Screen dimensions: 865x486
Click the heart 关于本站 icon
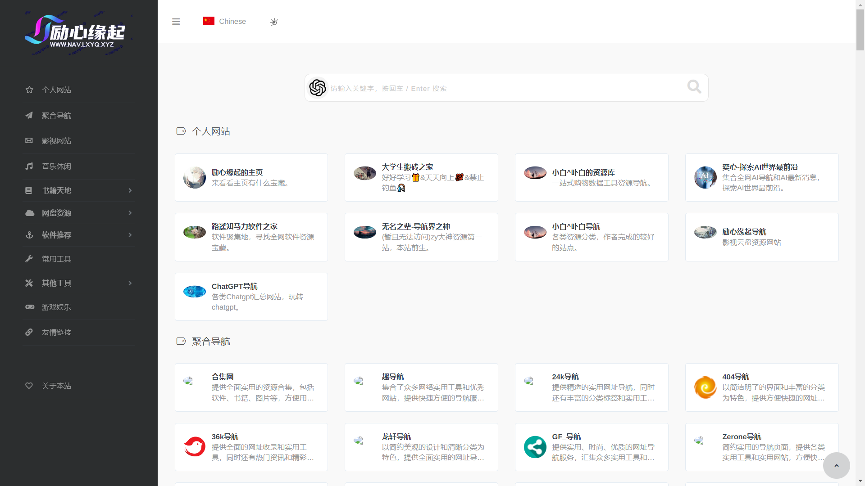(x=29, y=386)
